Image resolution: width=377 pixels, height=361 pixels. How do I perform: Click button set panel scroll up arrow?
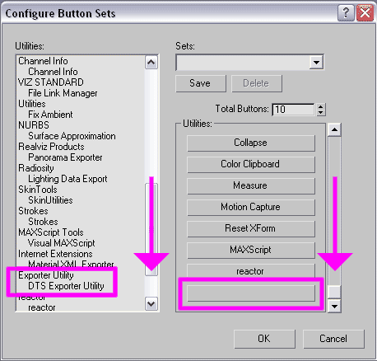coord(334,129)
